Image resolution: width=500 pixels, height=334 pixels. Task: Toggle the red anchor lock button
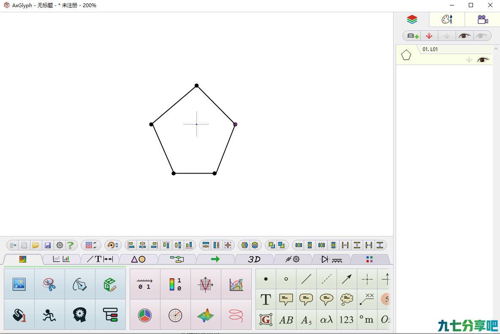(429, 36)
